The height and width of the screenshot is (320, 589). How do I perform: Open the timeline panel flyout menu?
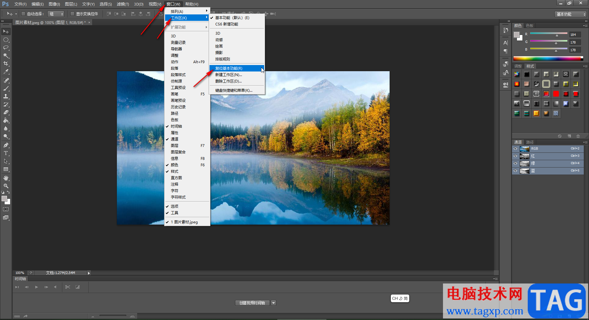[495, 279]
